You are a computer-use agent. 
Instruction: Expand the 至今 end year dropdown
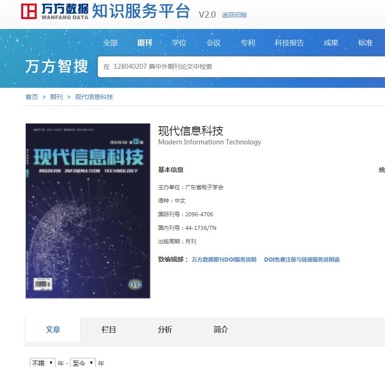(83, 363)
